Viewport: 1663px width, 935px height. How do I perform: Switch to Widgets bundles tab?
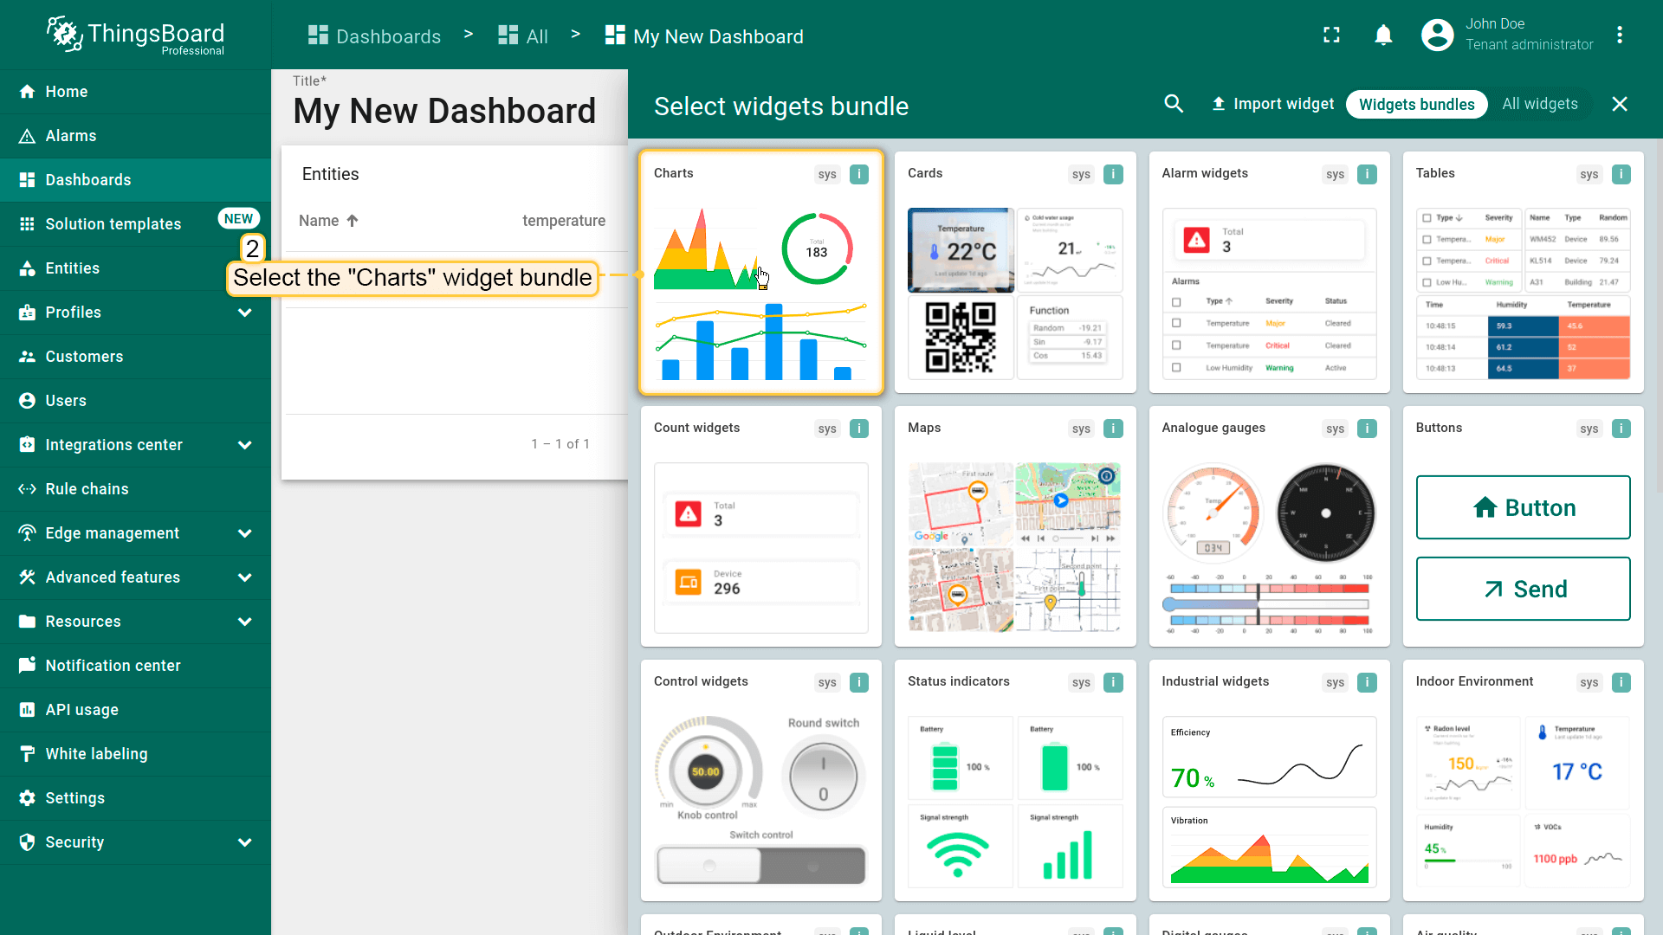click(1416, 104)
